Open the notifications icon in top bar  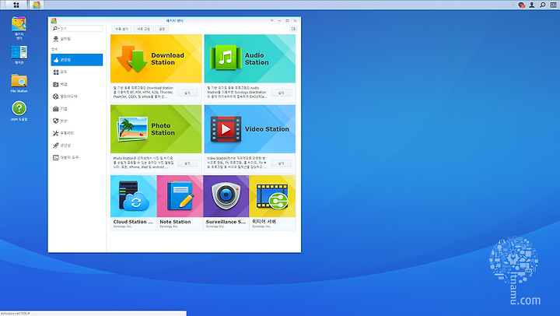[x=521, y=5]
